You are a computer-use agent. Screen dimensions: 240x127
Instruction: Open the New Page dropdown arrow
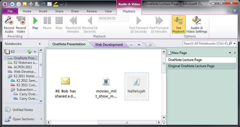(x=230, y=53)
